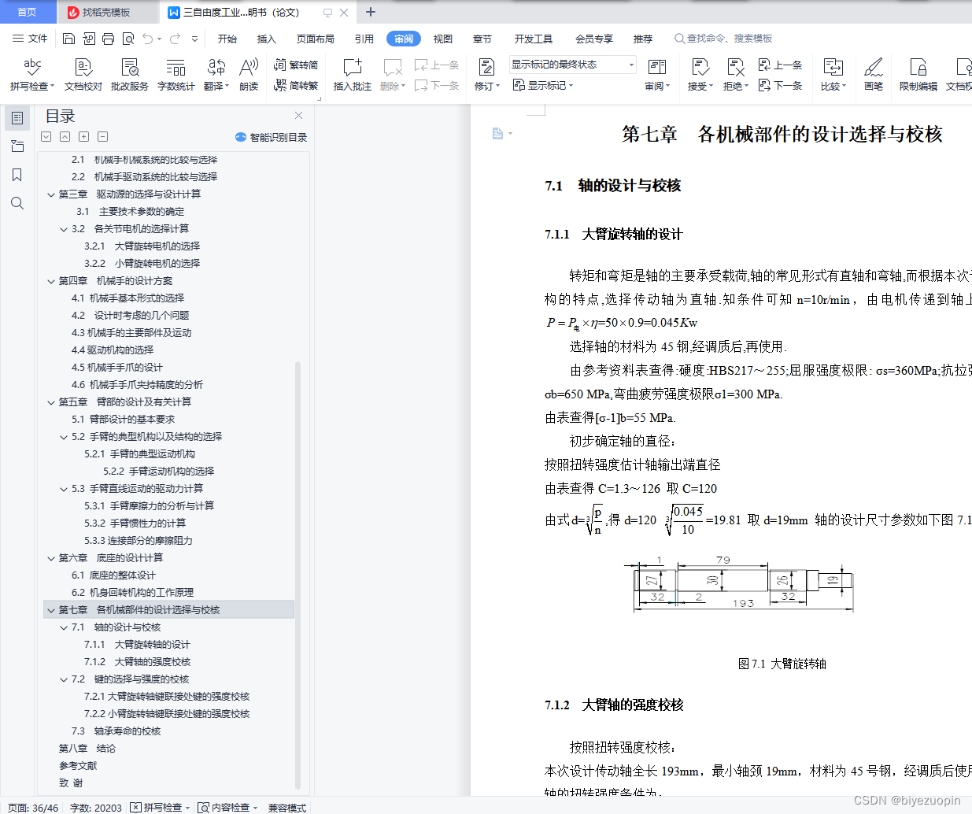Select the 画笔 pen tool

(x=874, y=74)
